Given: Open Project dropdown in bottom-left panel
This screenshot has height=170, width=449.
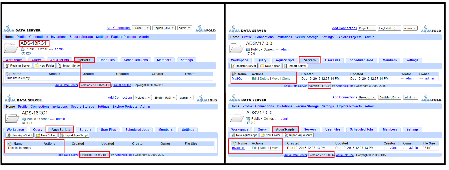Looking at the screenshot, I should coord(143,98).
